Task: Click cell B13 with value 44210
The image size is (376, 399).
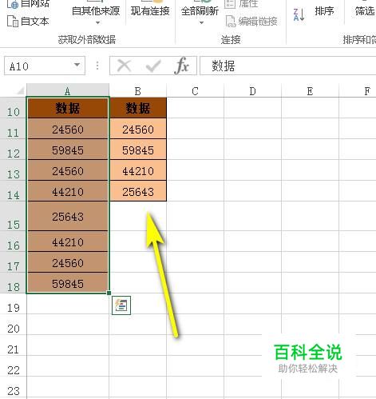Action: click(138, 170)
